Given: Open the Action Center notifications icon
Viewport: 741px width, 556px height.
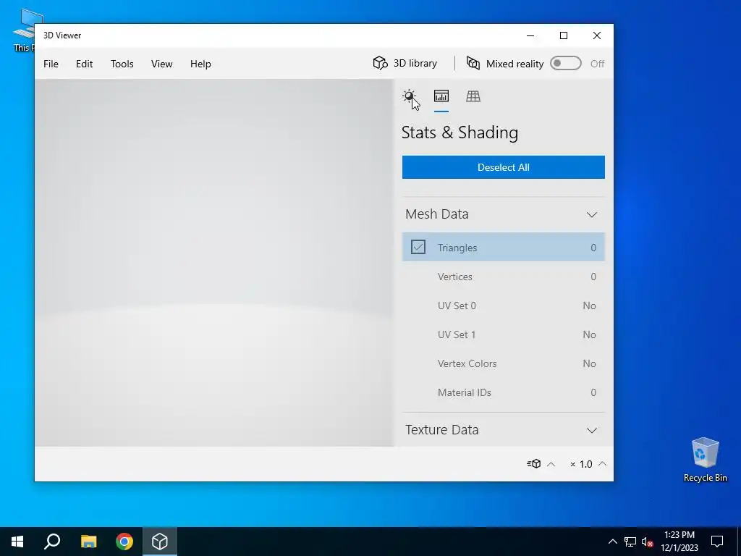Looking at the screenshot, I should pyautogui.click(x=717, y=542).
